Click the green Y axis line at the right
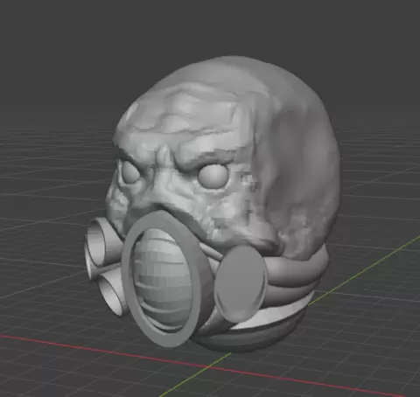Image resolution: width=420 pixels, height=397 pixels. [365, 270]
